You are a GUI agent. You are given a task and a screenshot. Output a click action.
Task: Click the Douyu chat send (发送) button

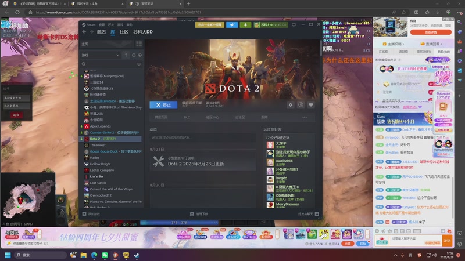tap(447, 241)
